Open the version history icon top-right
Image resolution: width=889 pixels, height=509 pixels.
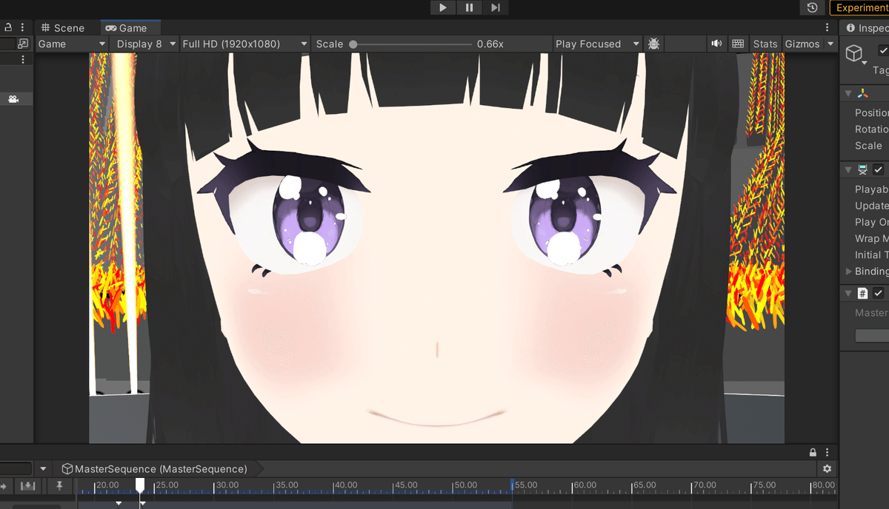(812, 7)
